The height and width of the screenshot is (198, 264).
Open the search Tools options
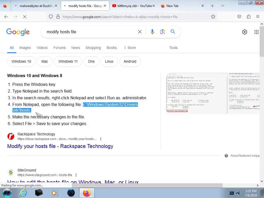[173, 48]
